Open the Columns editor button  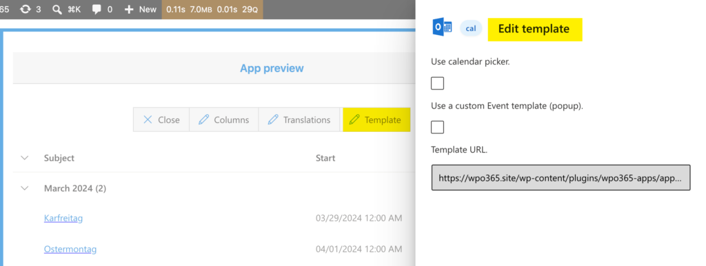click(224, 120)
